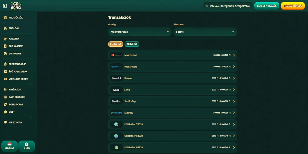Click the Jackpotok clover icon
Screen dimensions: 308x154
(5, 54)
